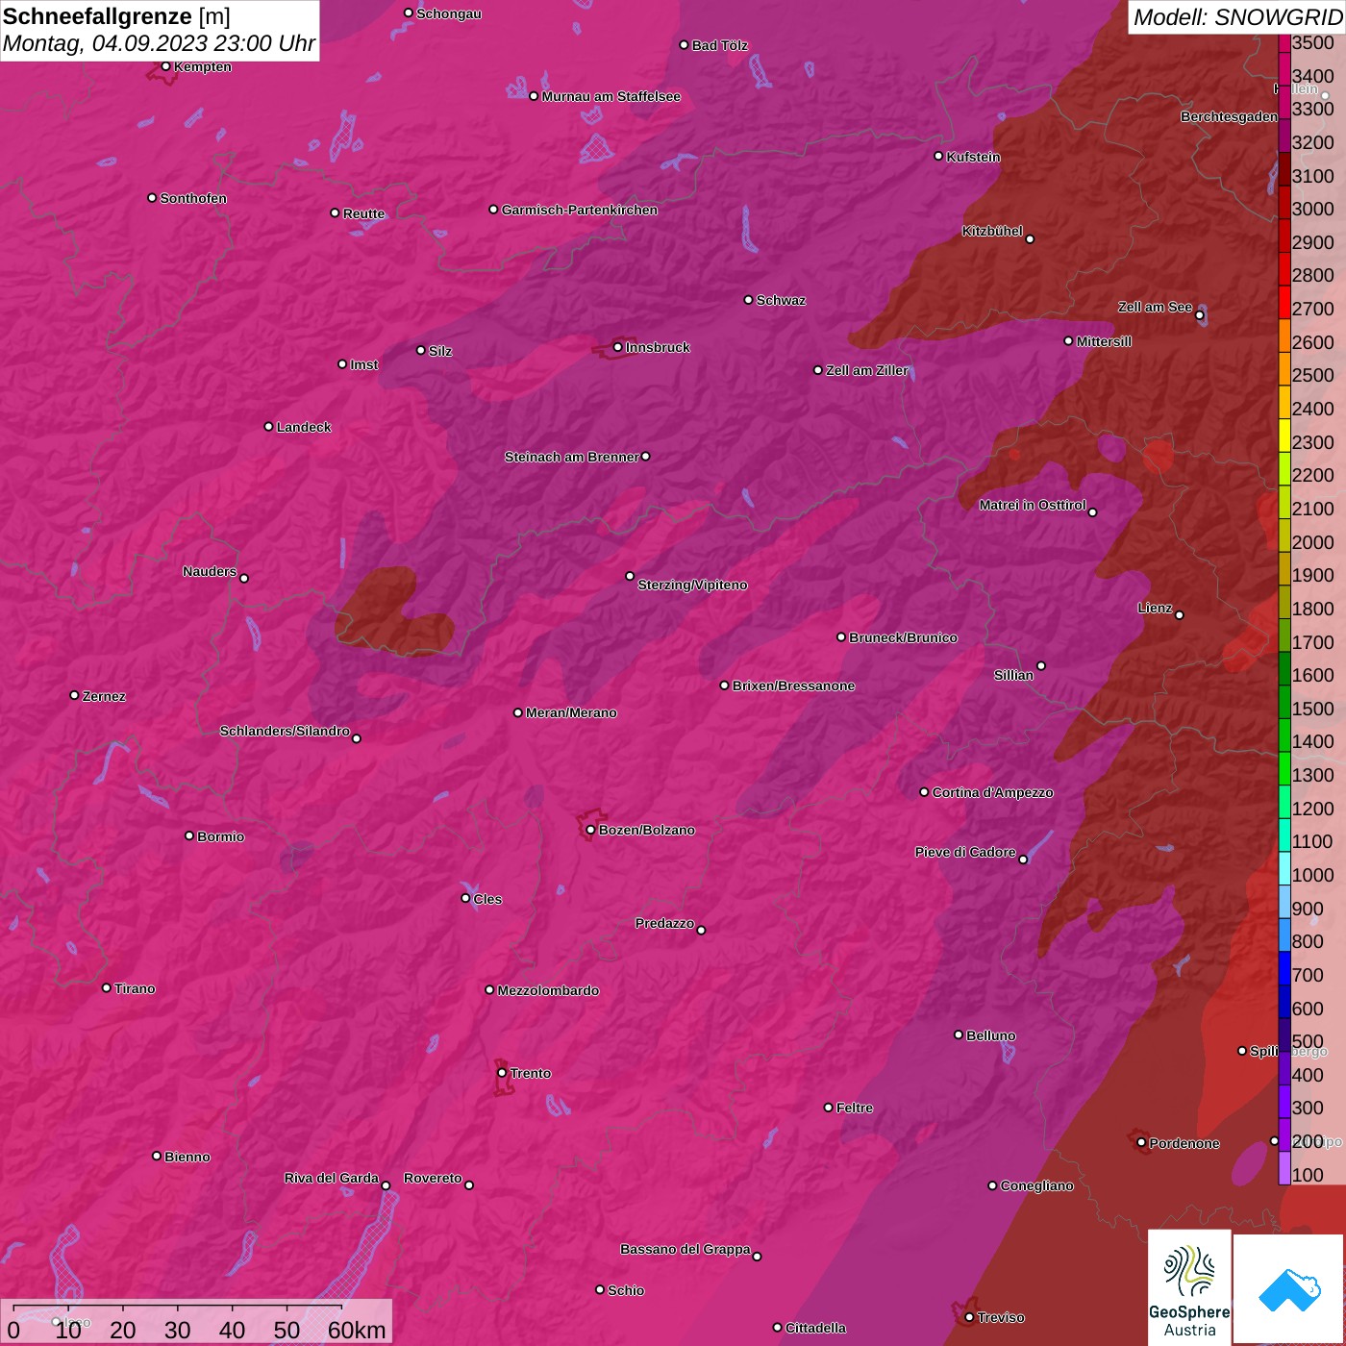This screenshot has width=1346, height=1346.
Task: Click the Bassano del Grappa marker
Action: click(x=757, y=1257)
